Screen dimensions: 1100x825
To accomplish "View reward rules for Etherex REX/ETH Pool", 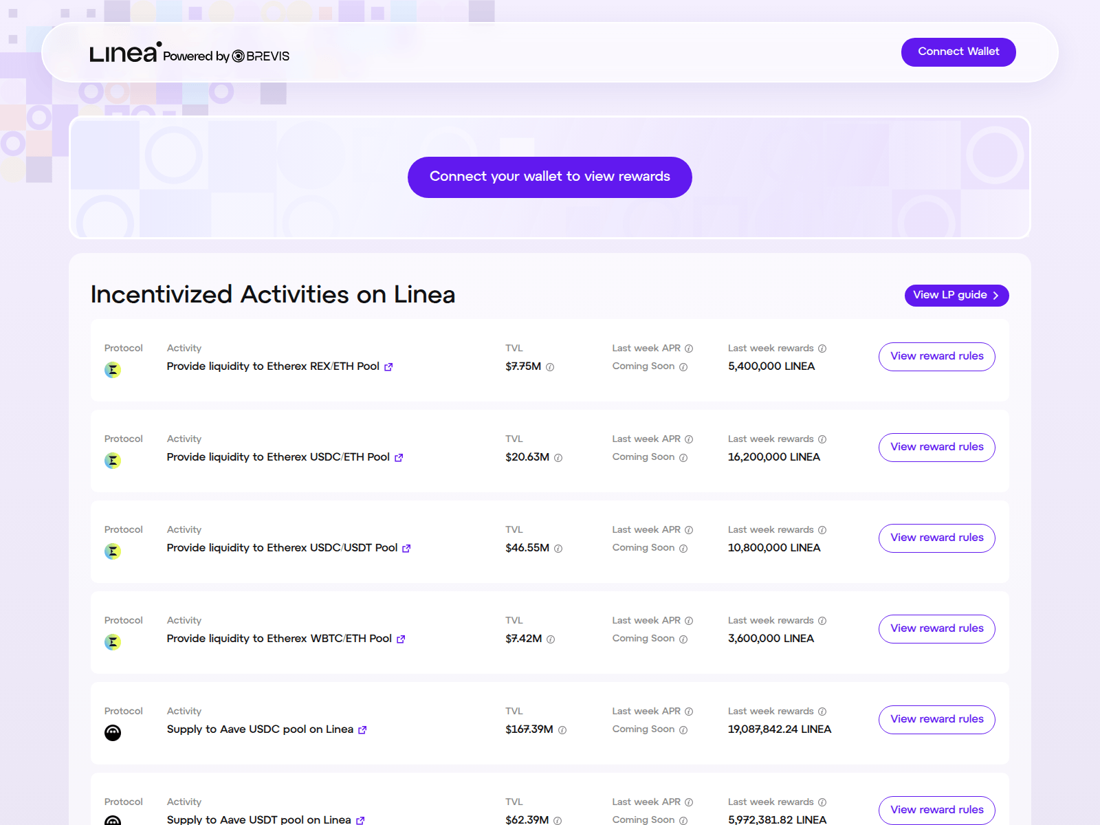I will click(937, 357).
